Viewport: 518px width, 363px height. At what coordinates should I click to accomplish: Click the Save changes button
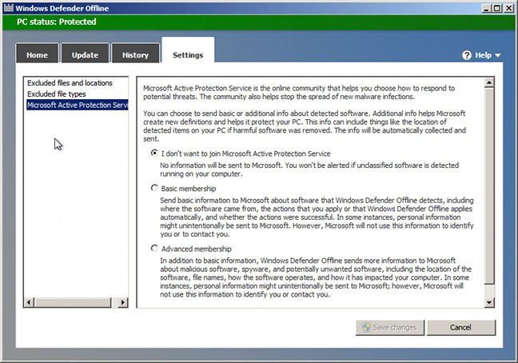coord(390,327)
